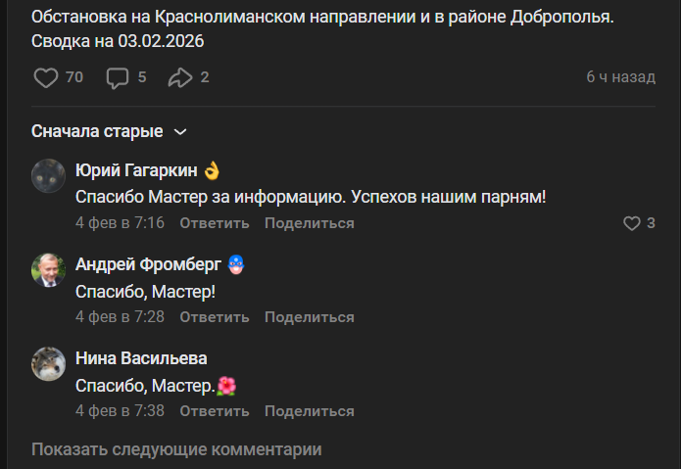681x469 pixels.
Task: Open Андрей Фромберг's profile picture
Action: coord(48,270)
